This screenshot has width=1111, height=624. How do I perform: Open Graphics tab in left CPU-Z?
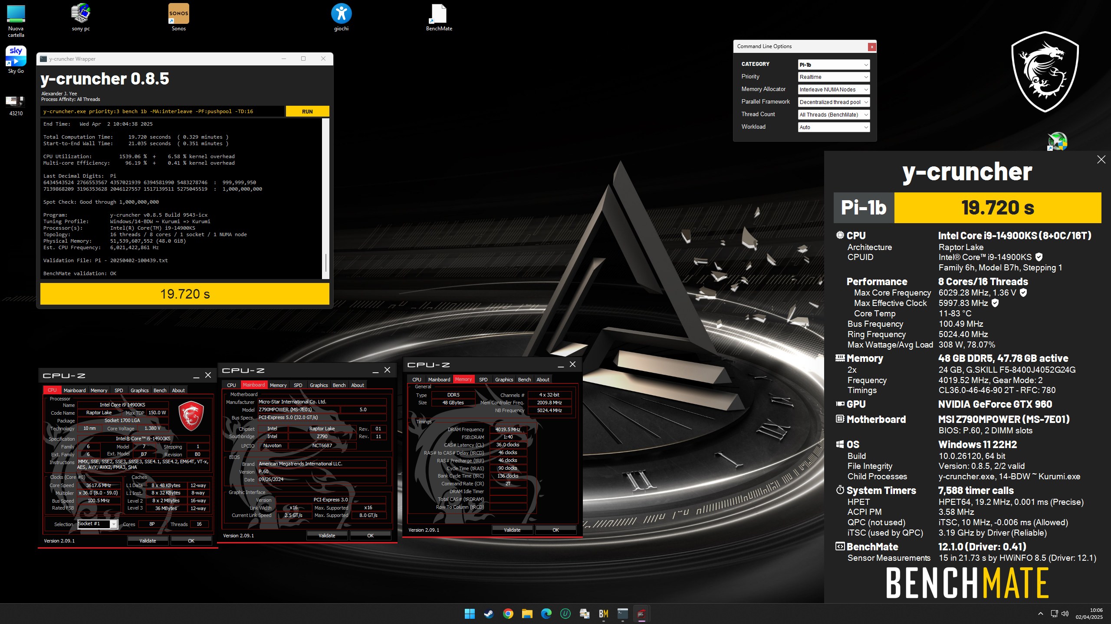(x=140, y=390)
